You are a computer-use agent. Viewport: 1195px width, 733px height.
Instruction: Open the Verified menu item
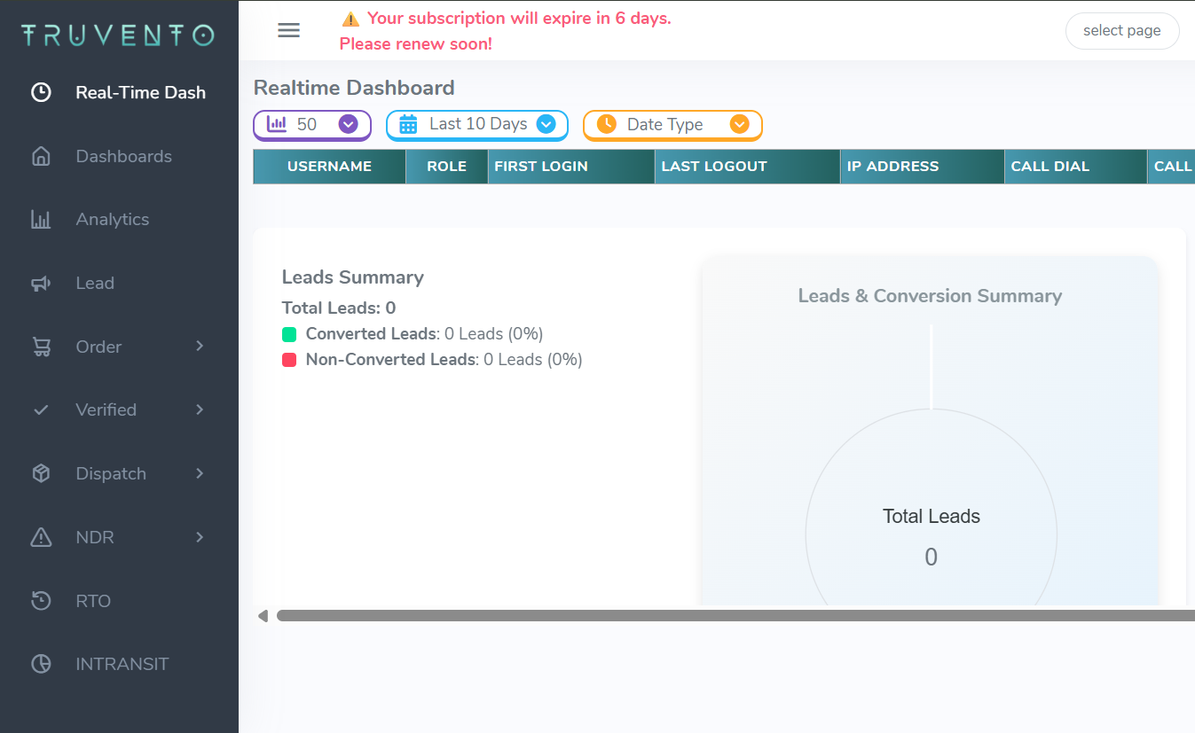[106, 409]
